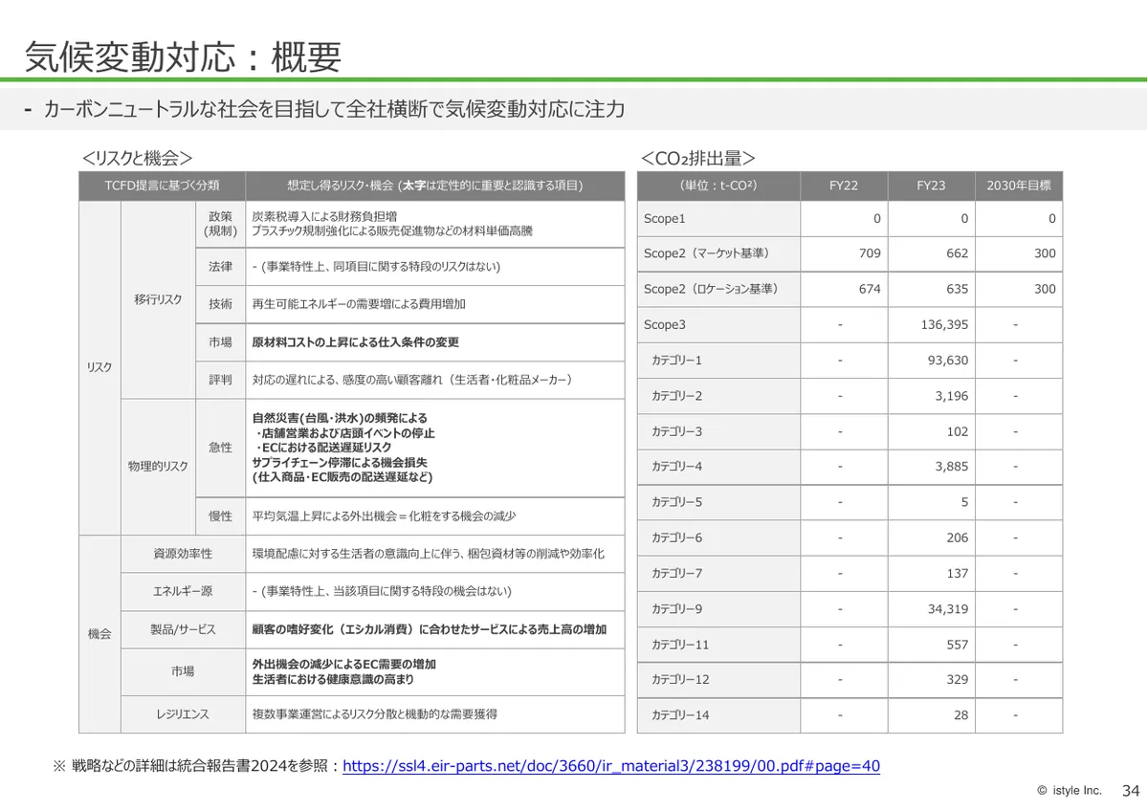The height and width of the screenshot is (811, 1148).
Task: Click the 法律 subcategory cell
Action: (220, 267)
